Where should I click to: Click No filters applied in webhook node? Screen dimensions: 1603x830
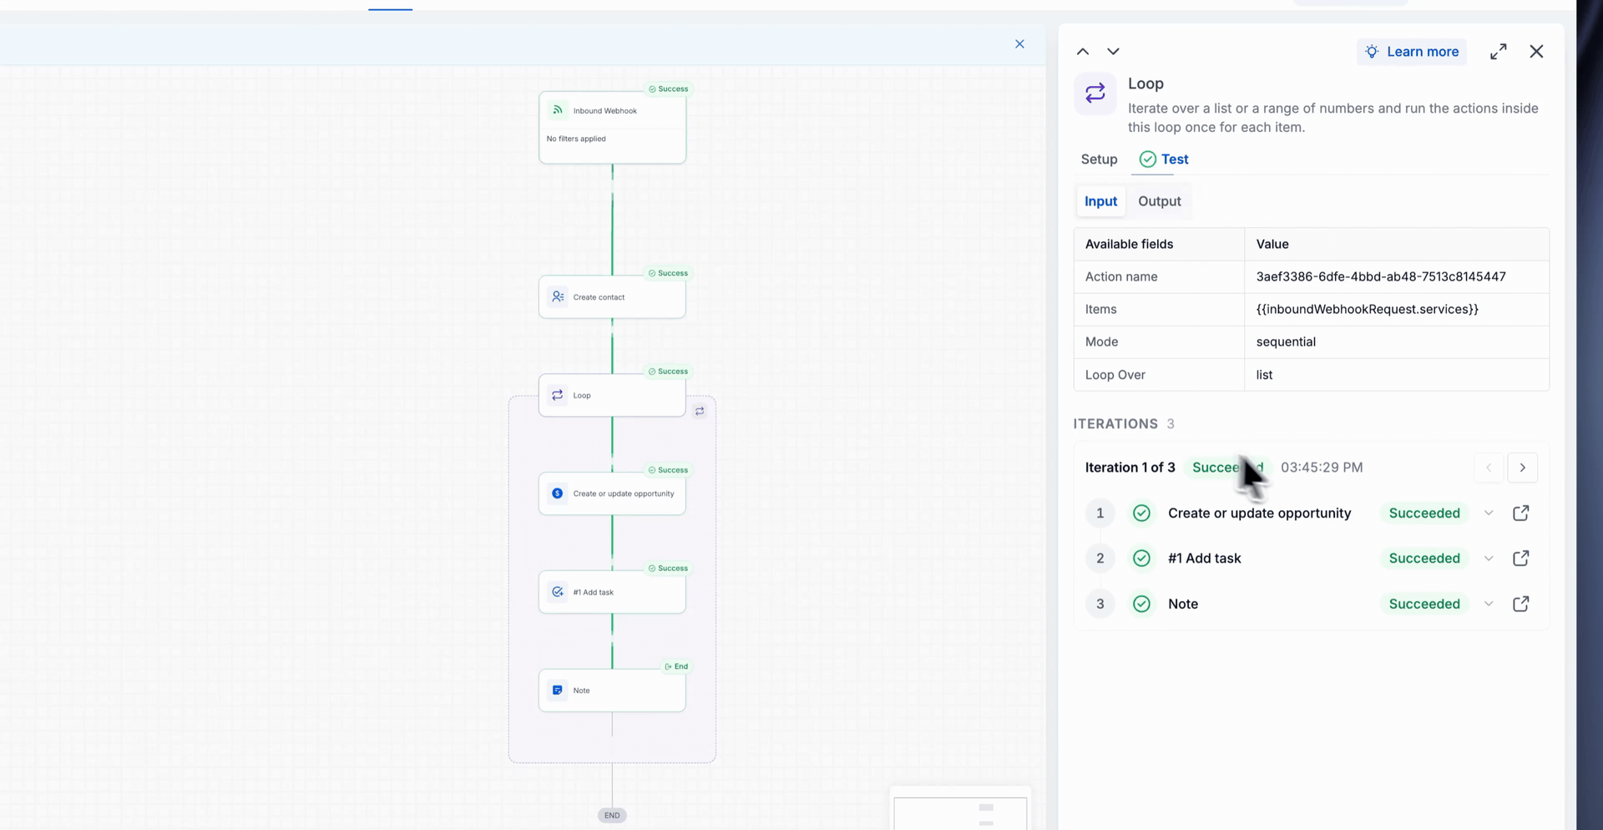tap(576, 139)
